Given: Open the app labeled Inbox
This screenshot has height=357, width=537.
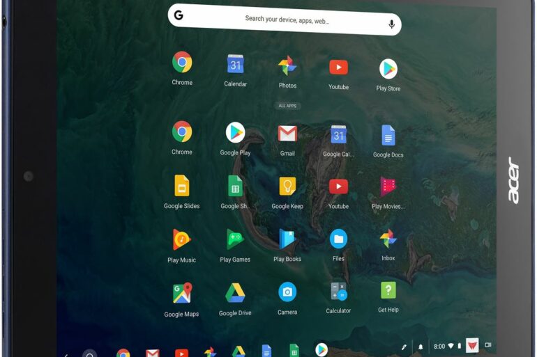Looking at the screenshot, I should click(x=388, y=239).
